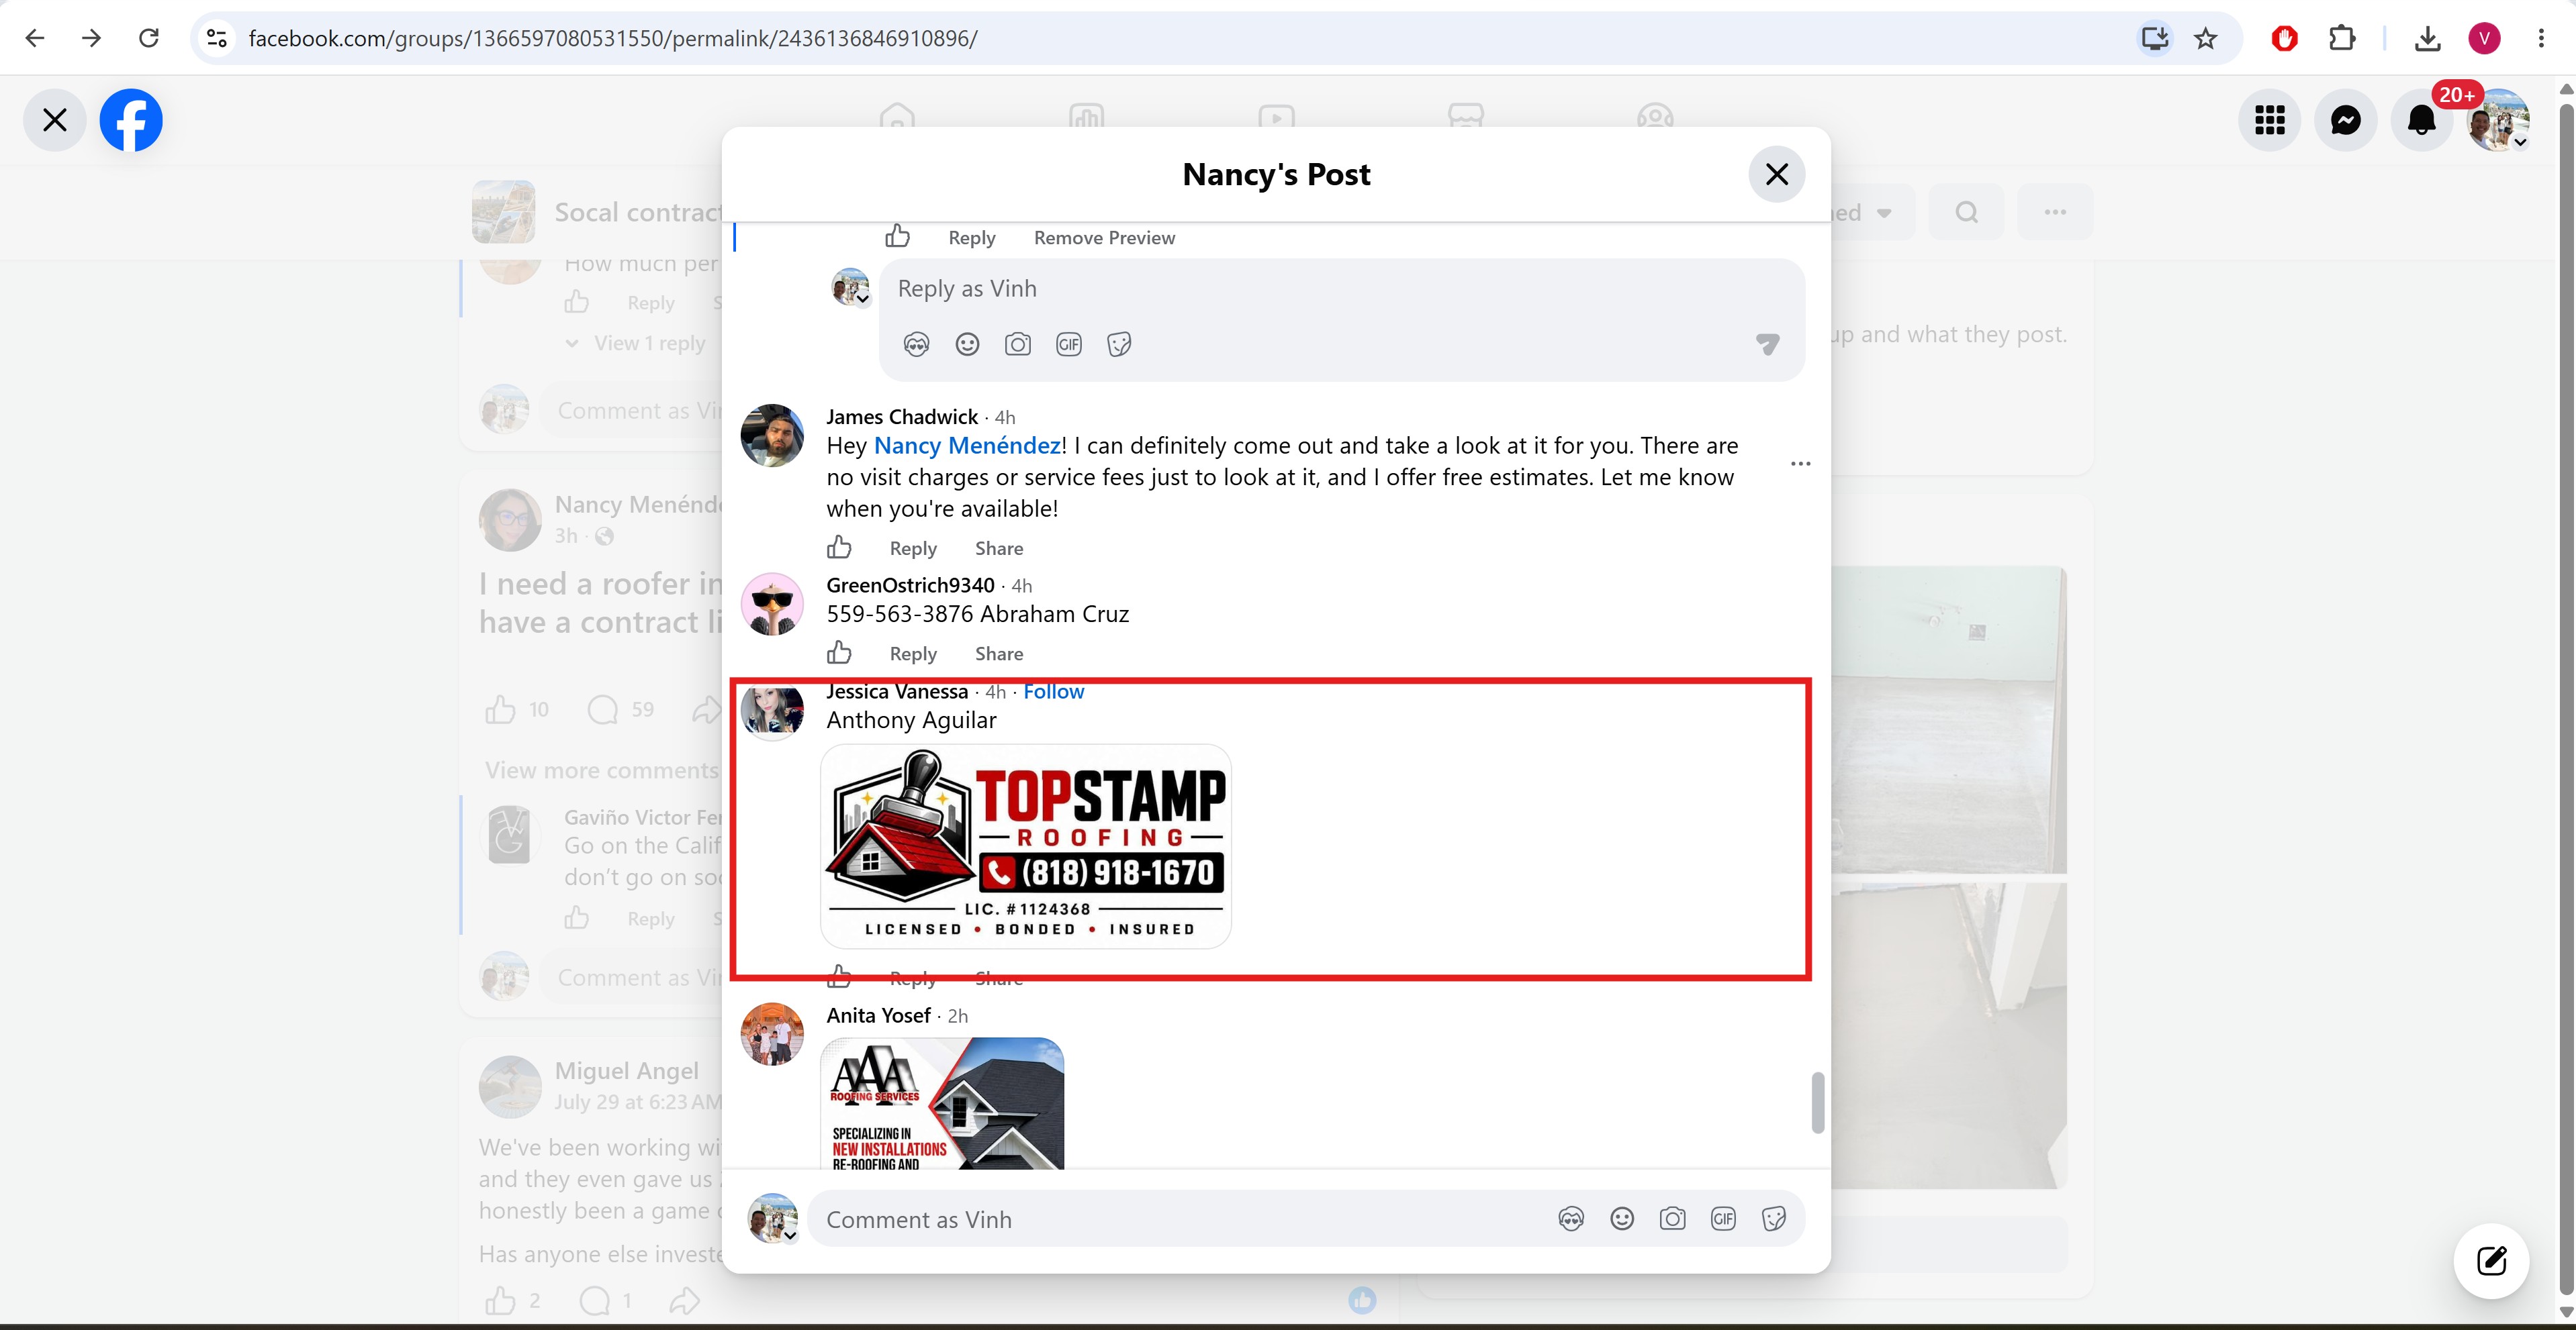Screen dimensions: 2576x1330
Task: Go forward in the browser history
Action: 92,38
